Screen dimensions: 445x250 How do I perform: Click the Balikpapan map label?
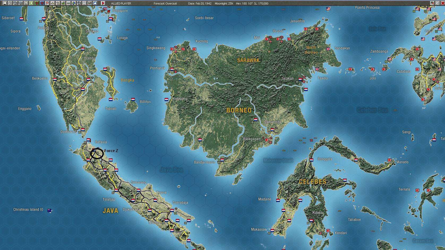(252, 139)
